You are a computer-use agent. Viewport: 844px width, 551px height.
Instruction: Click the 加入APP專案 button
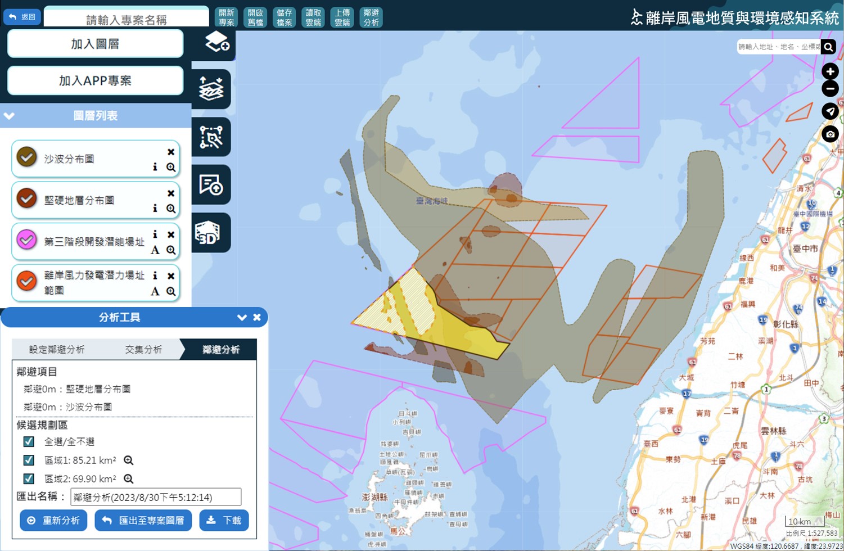click(x=95, y=80)
